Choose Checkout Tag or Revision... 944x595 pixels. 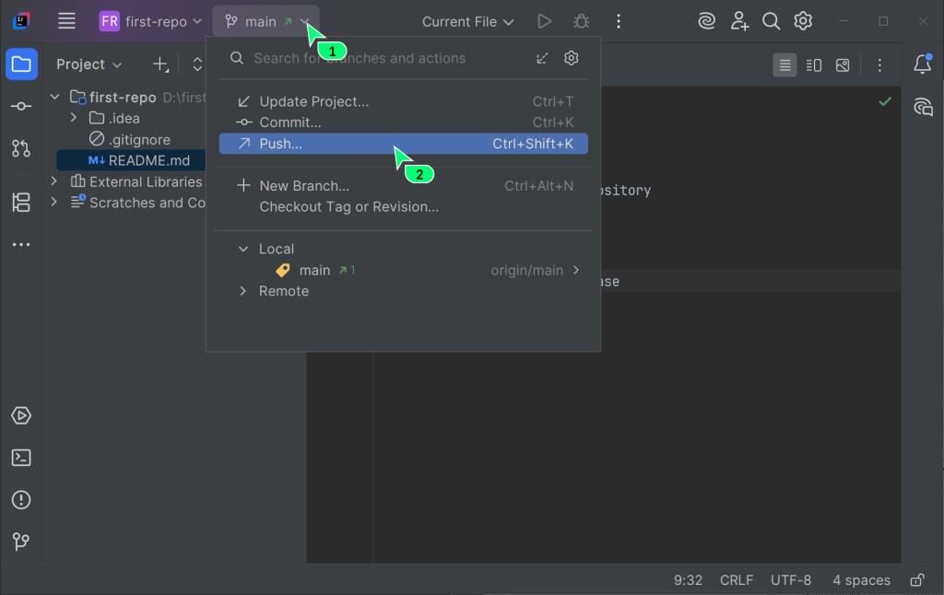point(404,207)
